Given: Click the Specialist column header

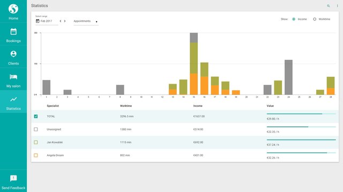Looking at the screenshot, I should tap(53, 106).
